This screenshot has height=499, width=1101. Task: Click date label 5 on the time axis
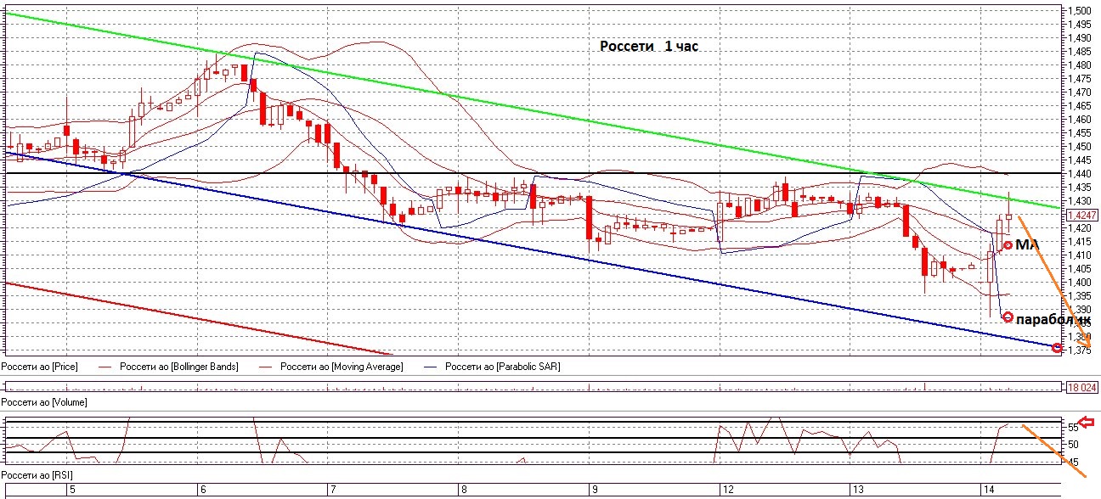pos(72,490)
